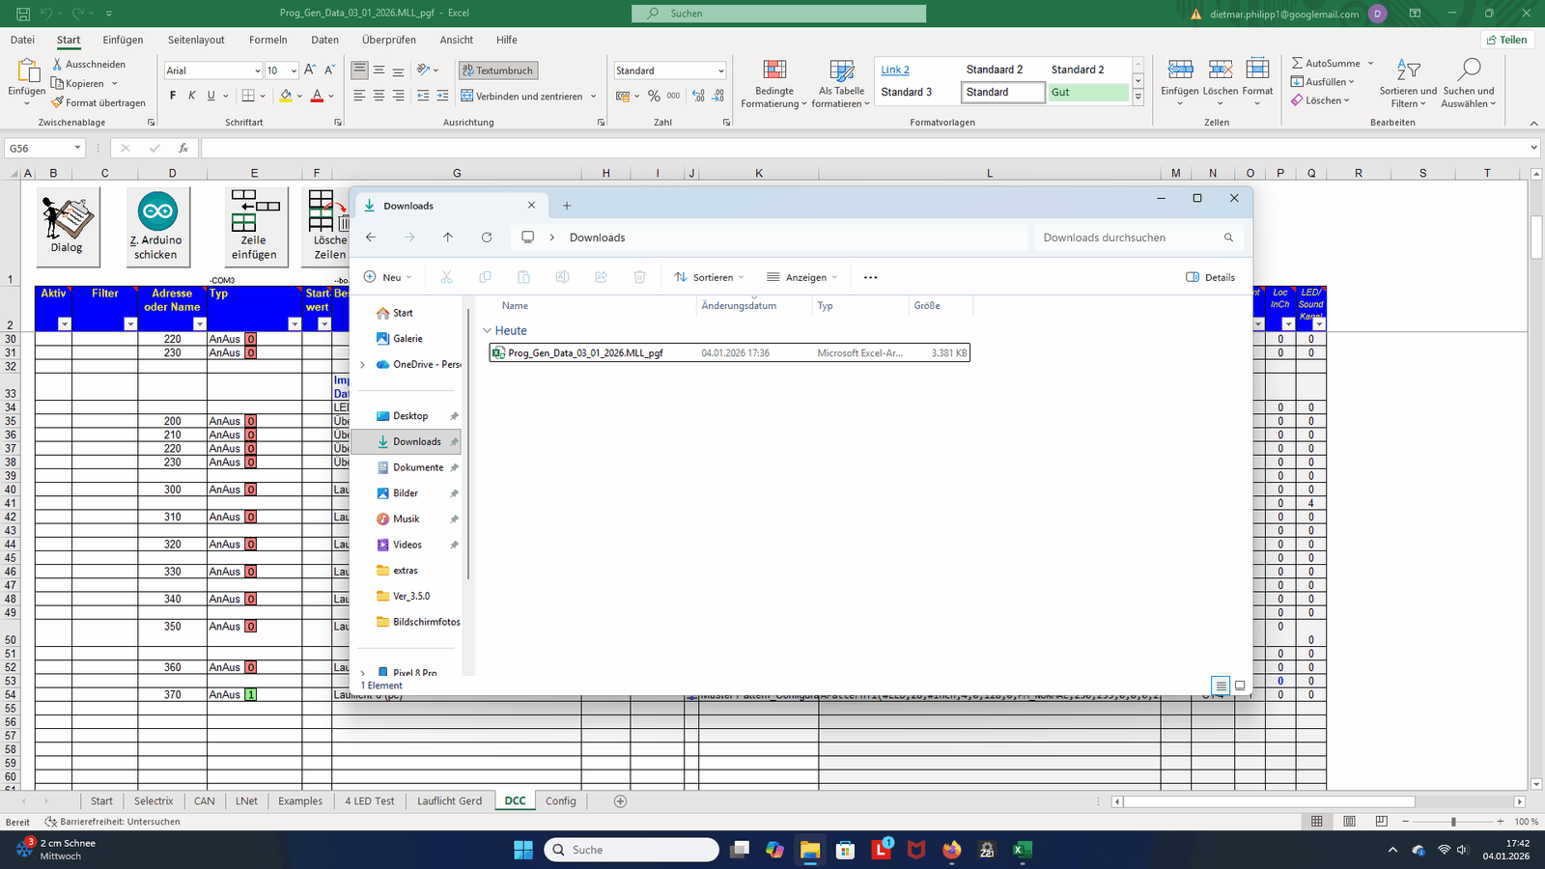Open the Excel app in the taskbar
Viewport: 1545px width, 869px height.
[x=1023, y=850]
